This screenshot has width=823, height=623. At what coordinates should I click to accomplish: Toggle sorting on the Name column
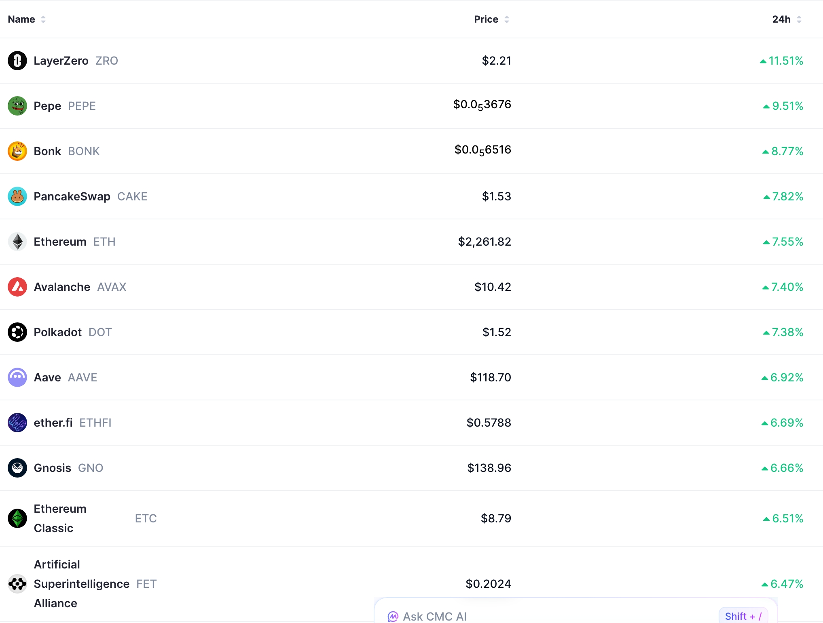pos(44,19)
